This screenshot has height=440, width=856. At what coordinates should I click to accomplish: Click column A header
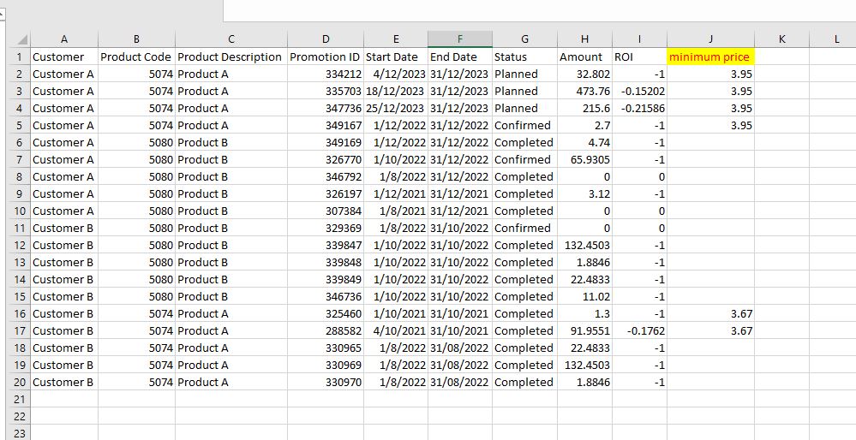64,39
